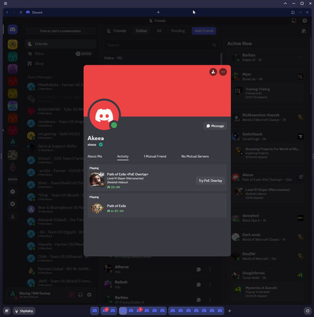Select the All friends tab

point(159,31)
